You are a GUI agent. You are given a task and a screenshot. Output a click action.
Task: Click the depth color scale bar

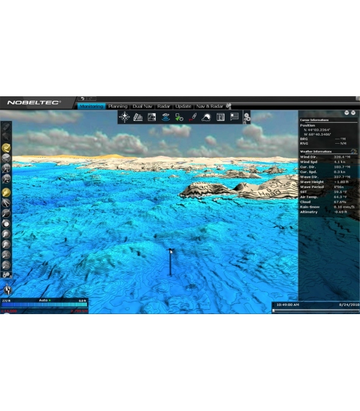(44, 305)
